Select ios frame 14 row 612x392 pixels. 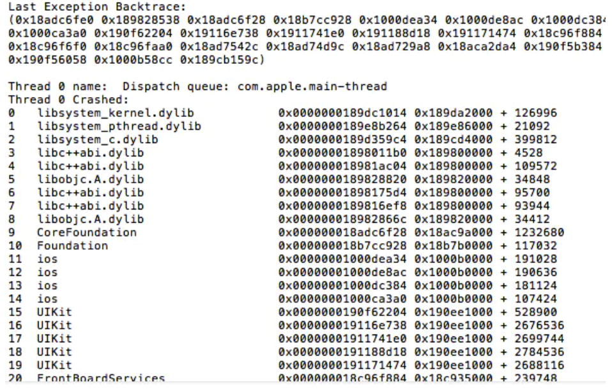click(282, 298)
